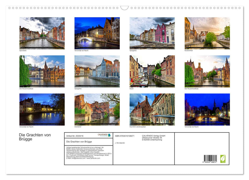Screen dimensions: 249x180
Task: Open the www.calvendo.com link
Action: tap(93, 158)
